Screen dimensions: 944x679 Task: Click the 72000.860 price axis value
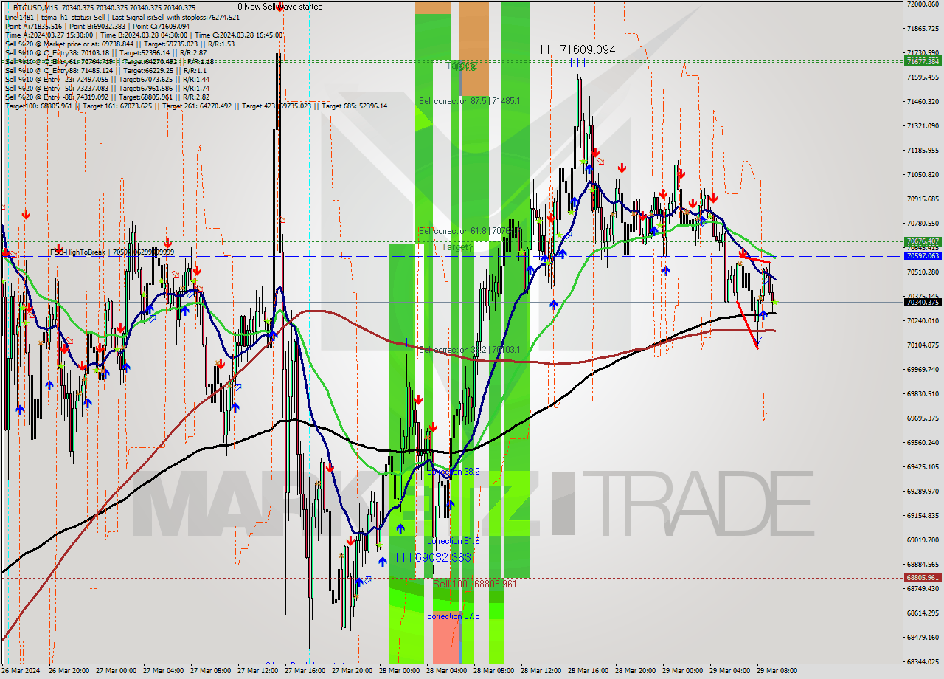922,4
